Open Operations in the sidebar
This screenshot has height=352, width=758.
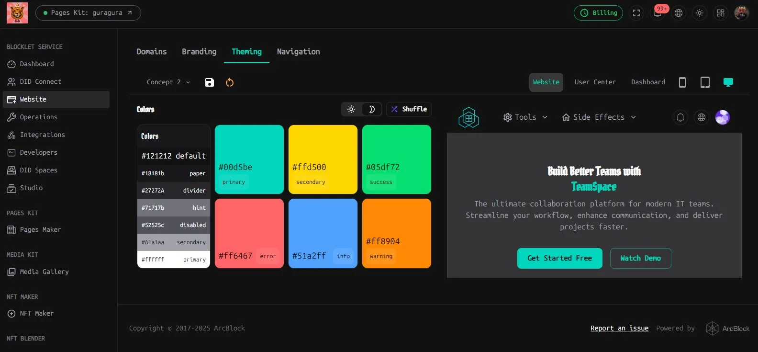click(56, 117)
